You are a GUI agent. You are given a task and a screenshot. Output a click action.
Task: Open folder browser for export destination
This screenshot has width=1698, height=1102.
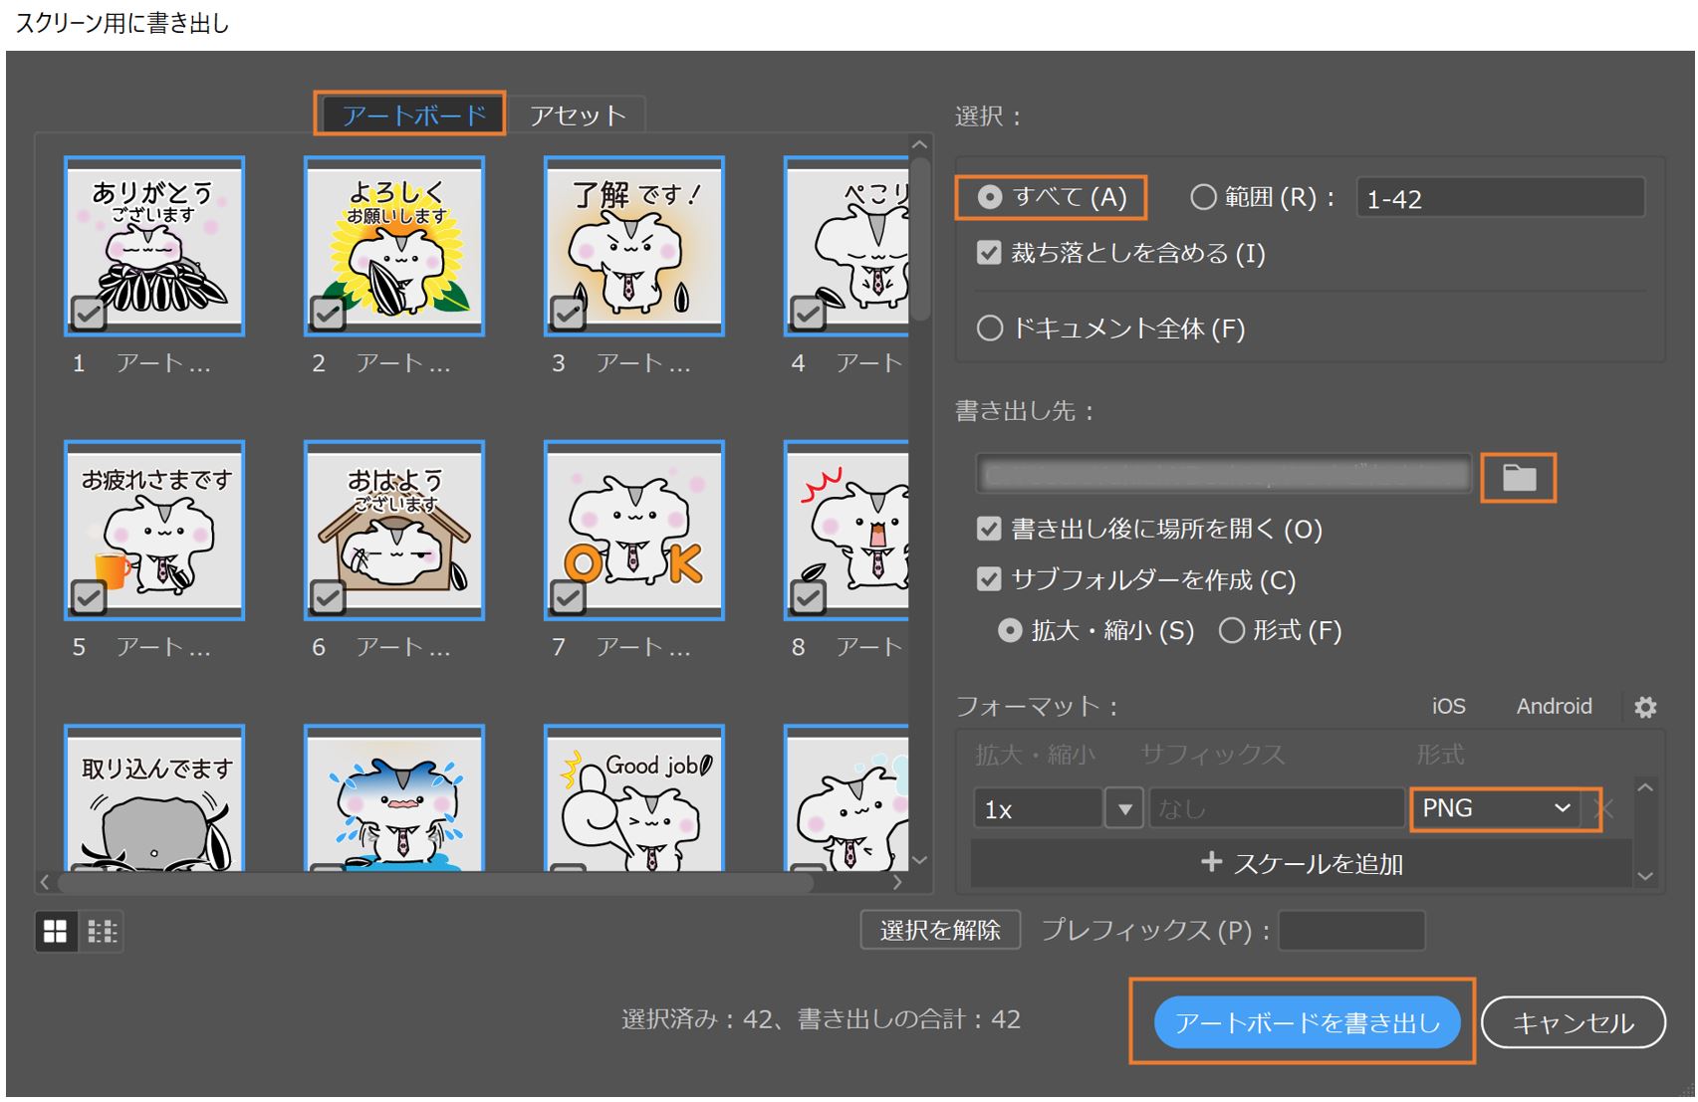point(1518,477)
